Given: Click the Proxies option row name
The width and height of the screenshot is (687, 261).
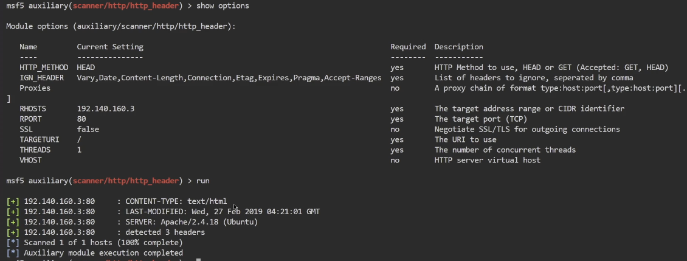Looking at the screenshot, I should point(35,88).
